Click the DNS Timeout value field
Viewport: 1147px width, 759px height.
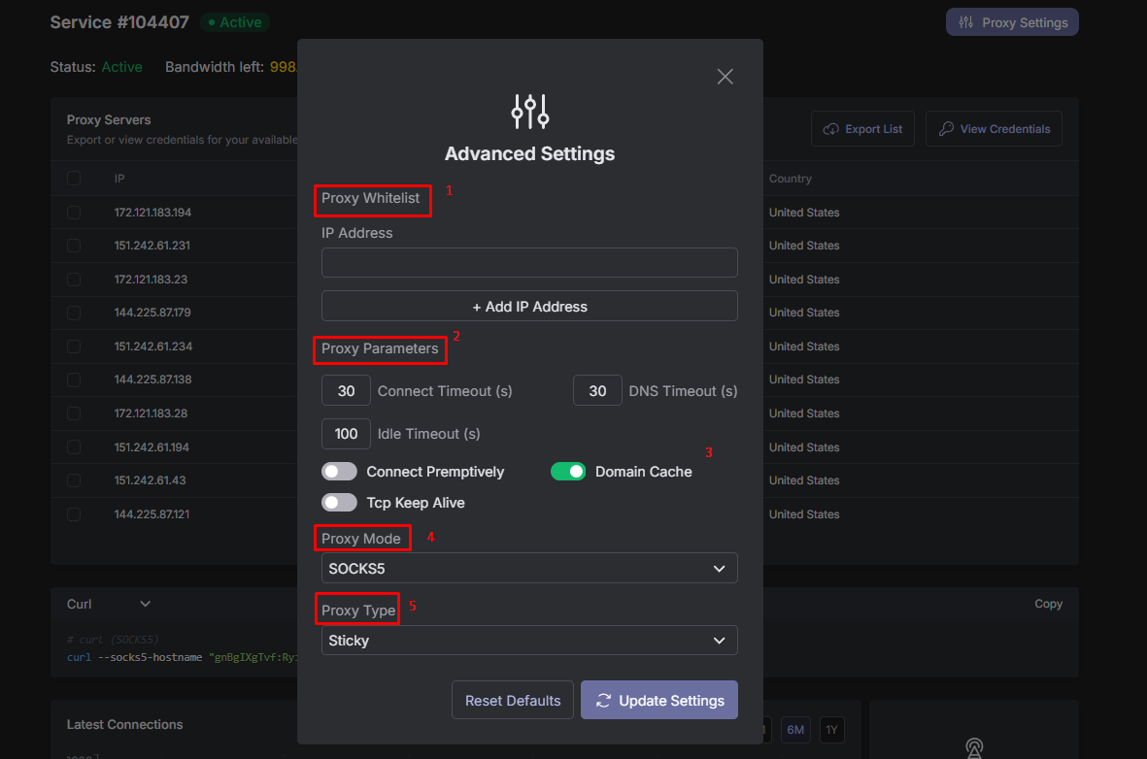coord(597,390)
